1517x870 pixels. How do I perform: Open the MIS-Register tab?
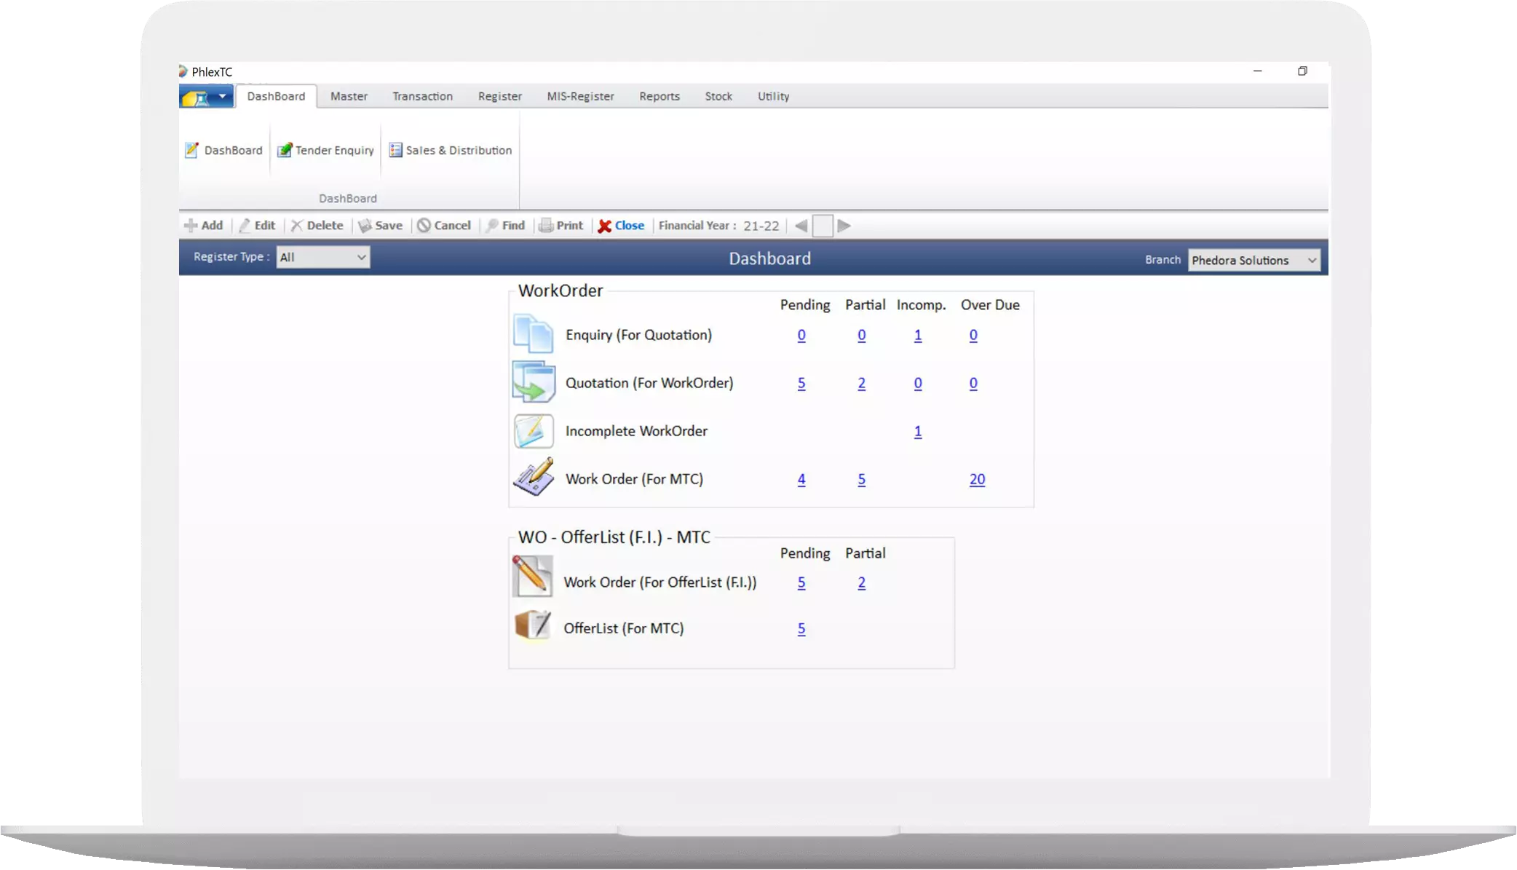[x=580, y=96]
